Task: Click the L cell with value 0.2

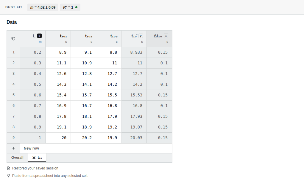Action: (x=33, y=52)
